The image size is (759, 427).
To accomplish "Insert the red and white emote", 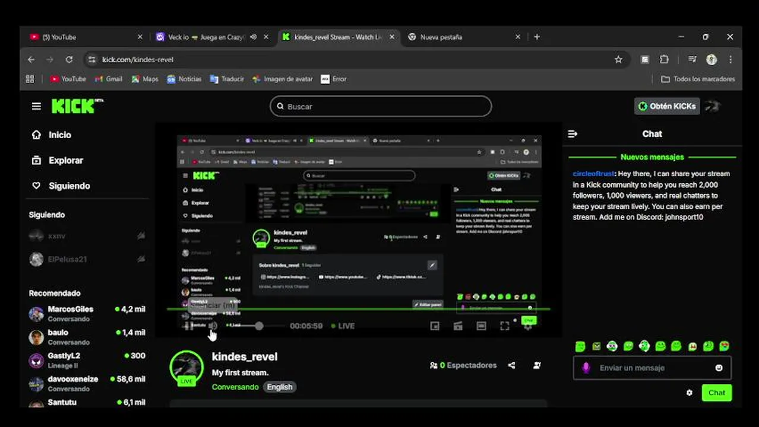I will 692,346.
